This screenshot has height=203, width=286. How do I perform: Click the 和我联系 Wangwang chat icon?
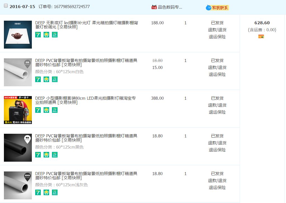[x=217, y=8]
